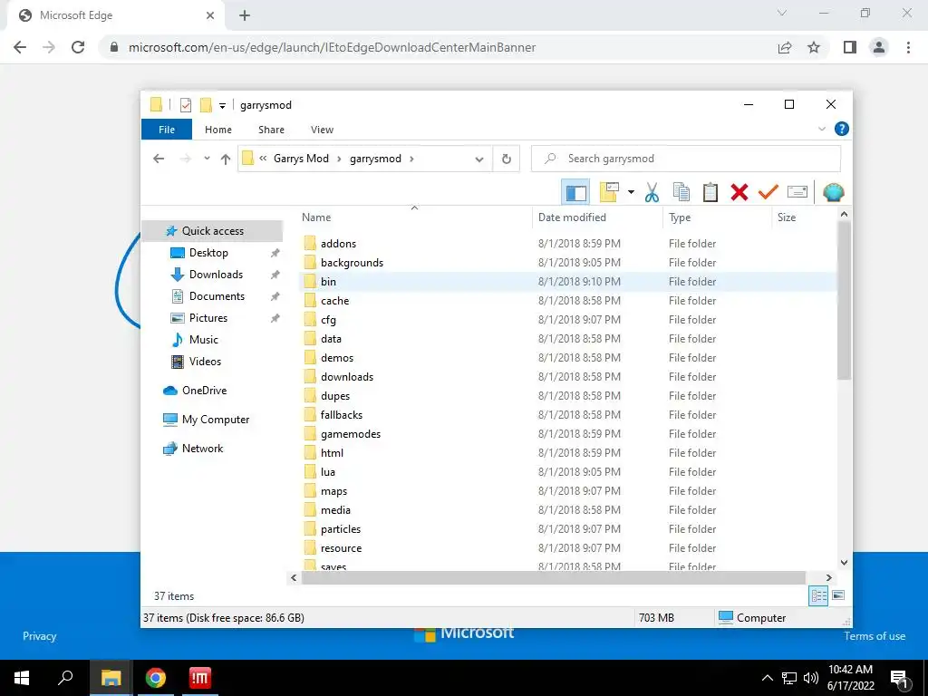Expand the chevron after garrysmod breadcrumb
Screen dimensions: 928x696
[x=412, y=159]
